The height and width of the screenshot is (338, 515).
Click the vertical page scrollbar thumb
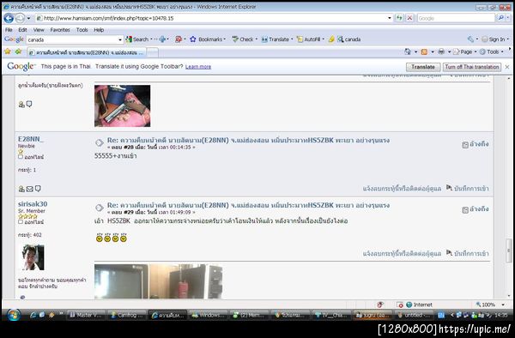click(x=509, y=250)
